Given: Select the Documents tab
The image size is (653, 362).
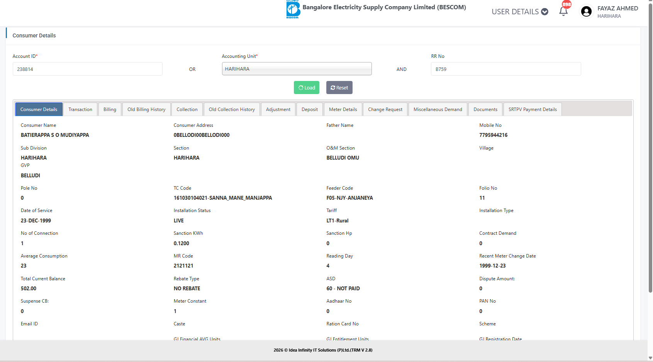Looking at the screenshot, I should (485, 109).
